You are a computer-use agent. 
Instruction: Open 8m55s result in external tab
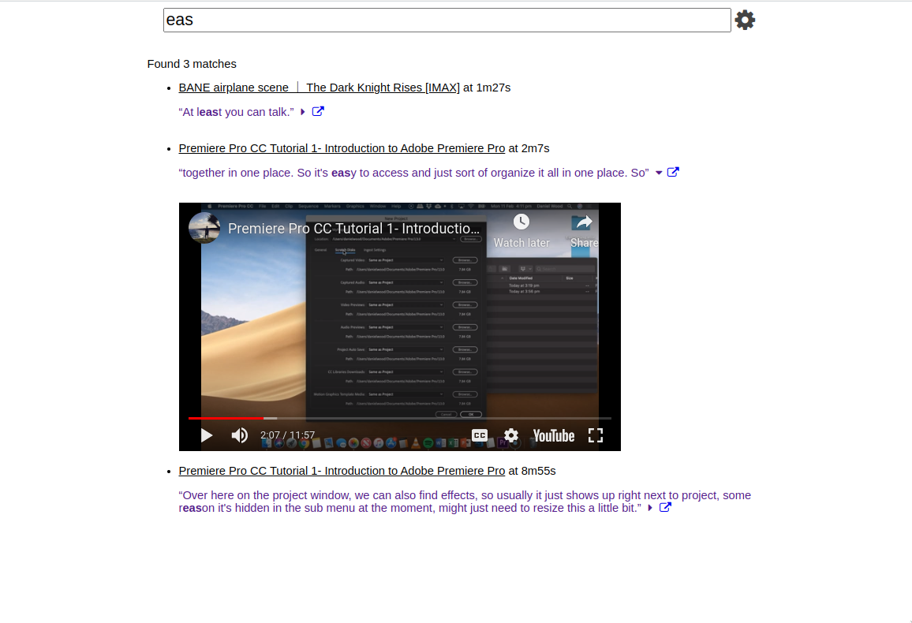(x=665, y=507)
